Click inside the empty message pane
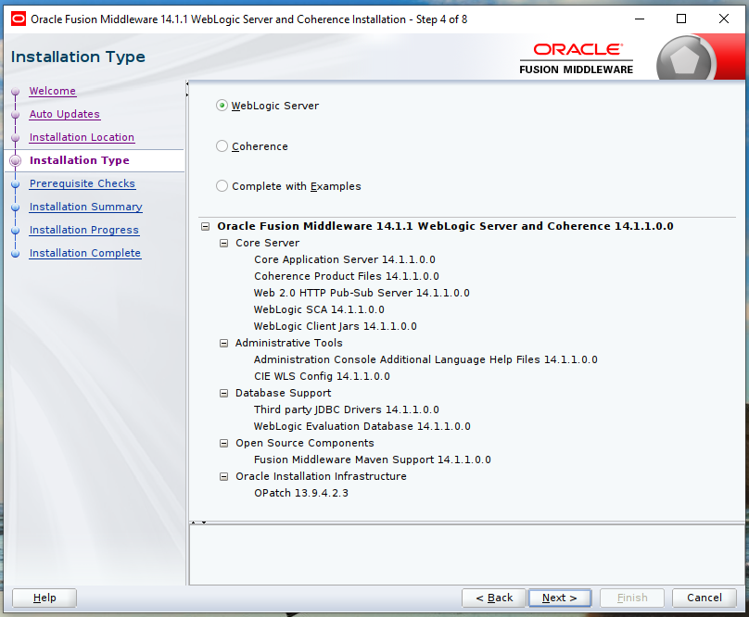 [x=466, y=554]
